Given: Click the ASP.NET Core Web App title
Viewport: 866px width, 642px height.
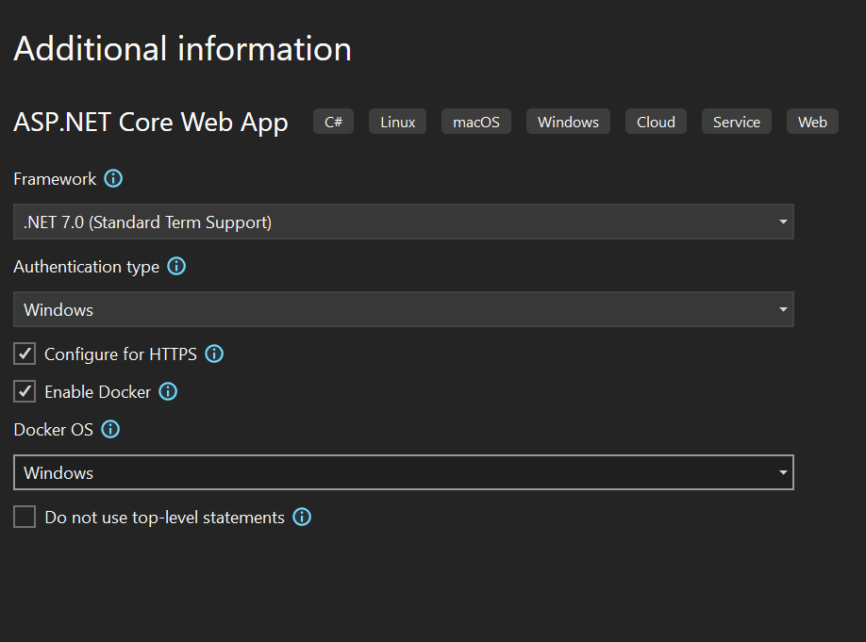Looking at the screenshot, I should click(x=151, y=123).
